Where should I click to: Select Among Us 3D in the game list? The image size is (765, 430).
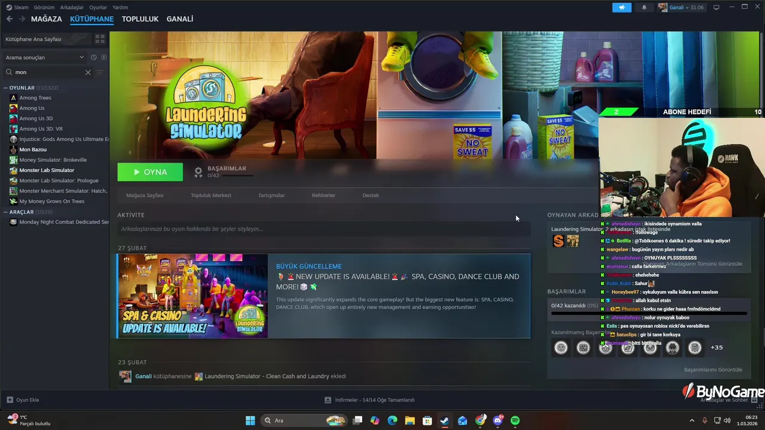(x=36, y=118)
